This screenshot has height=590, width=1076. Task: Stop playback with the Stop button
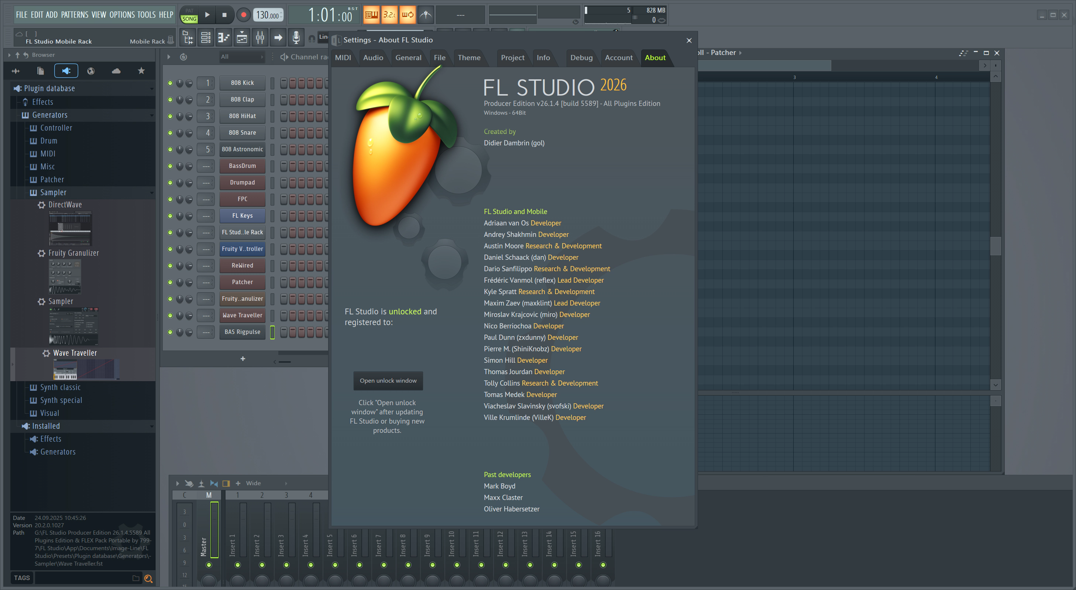(x=224, y=15)
